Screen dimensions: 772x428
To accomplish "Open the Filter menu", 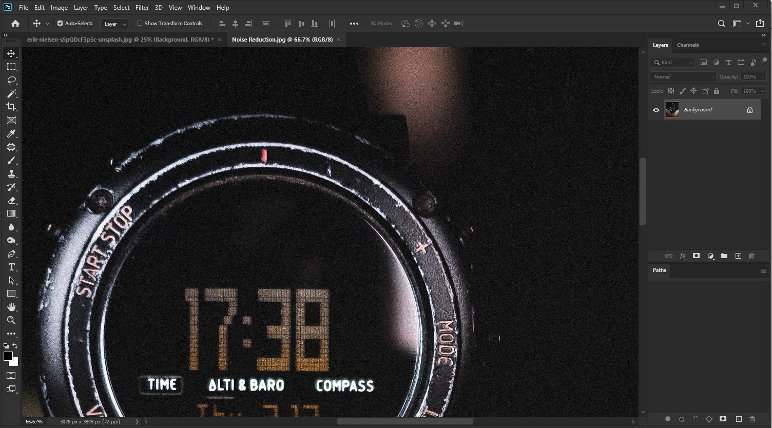I will pos(142,8).
